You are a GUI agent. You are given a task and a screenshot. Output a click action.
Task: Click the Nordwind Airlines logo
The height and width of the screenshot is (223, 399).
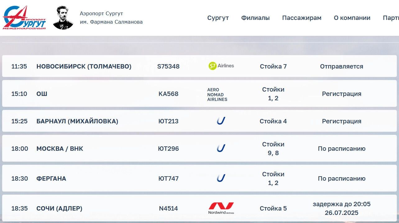click(221, 208)
